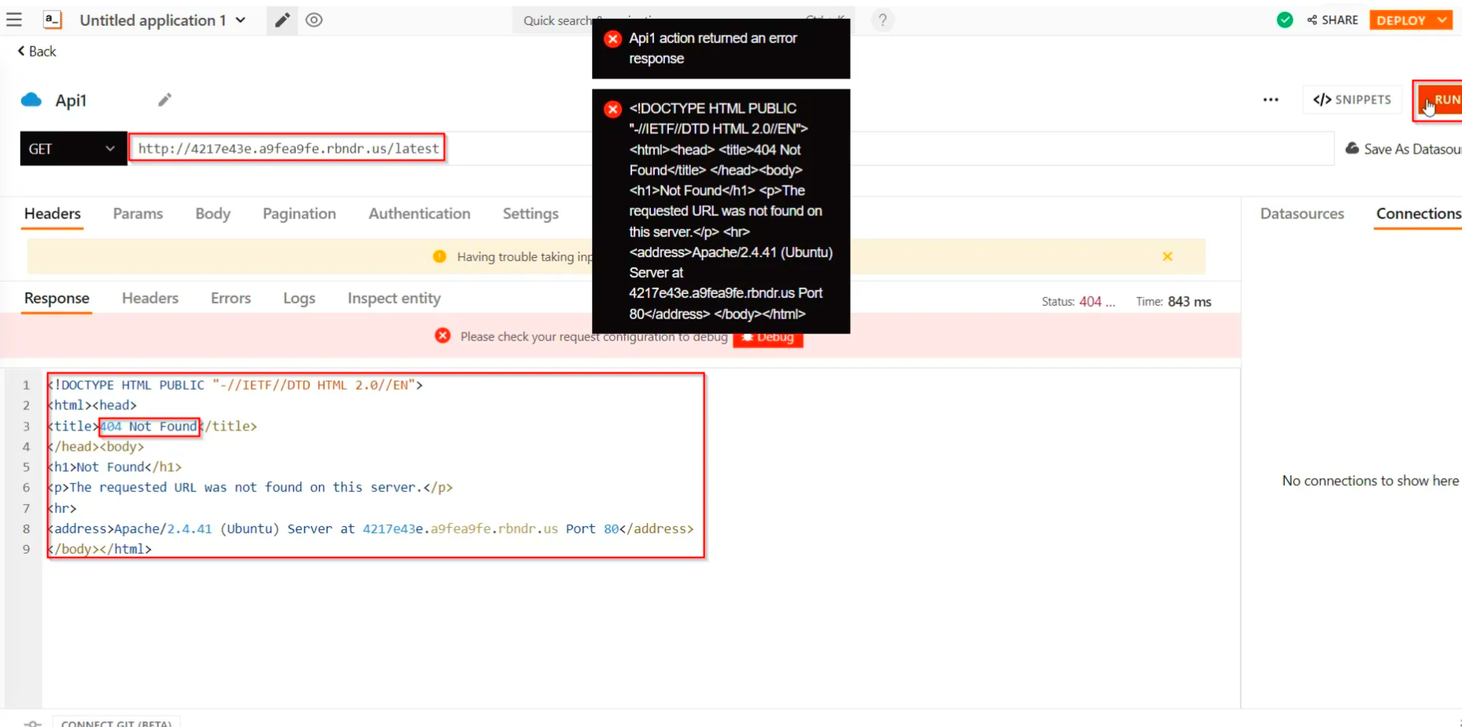Click line number 5 in response gutter
Viewport: 1462px width, 727px height.
coord(26,467)
